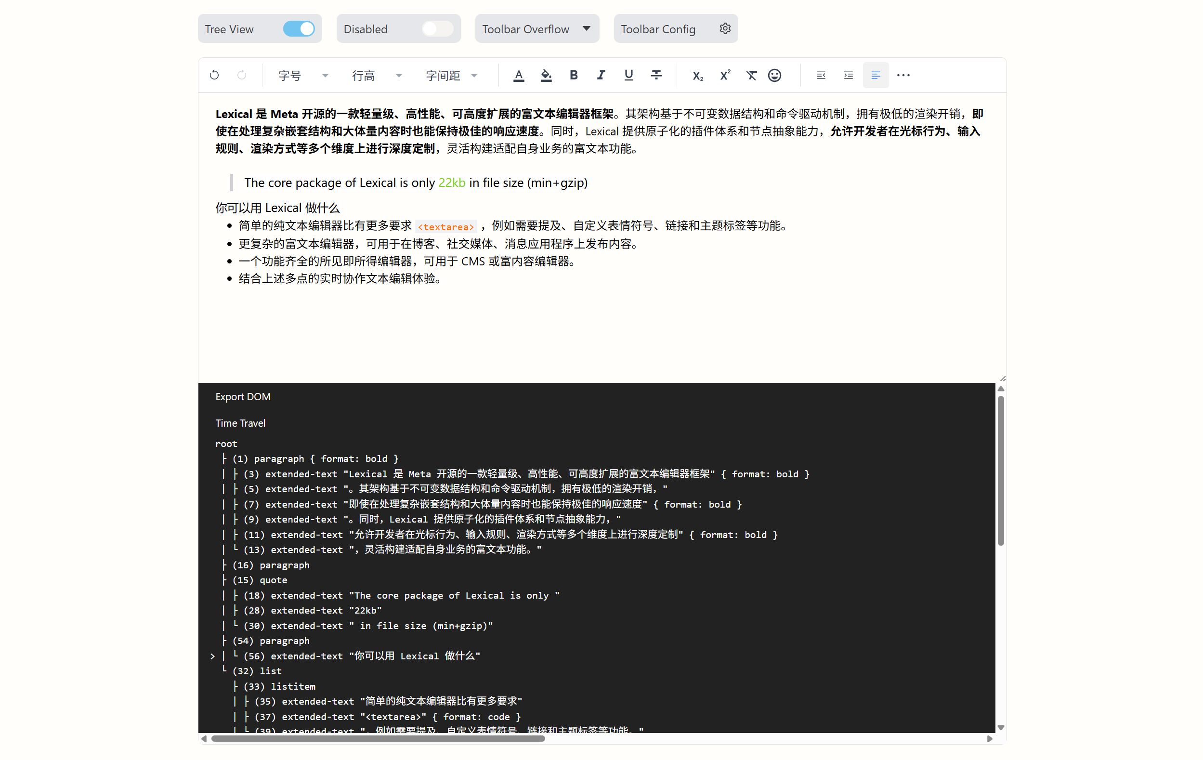The height and width of the screenshot is (760, 1203).
Task: Toggle the Disabled switch
Action: tap(438, 28)
